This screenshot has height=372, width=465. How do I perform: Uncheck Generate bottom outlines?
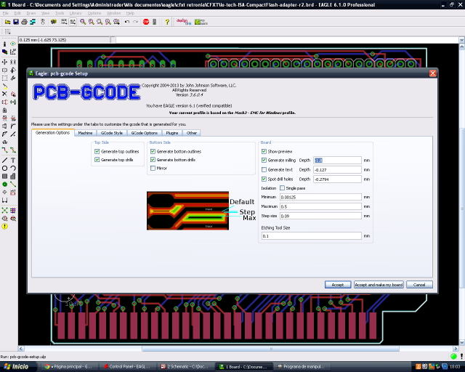(153, 151)
